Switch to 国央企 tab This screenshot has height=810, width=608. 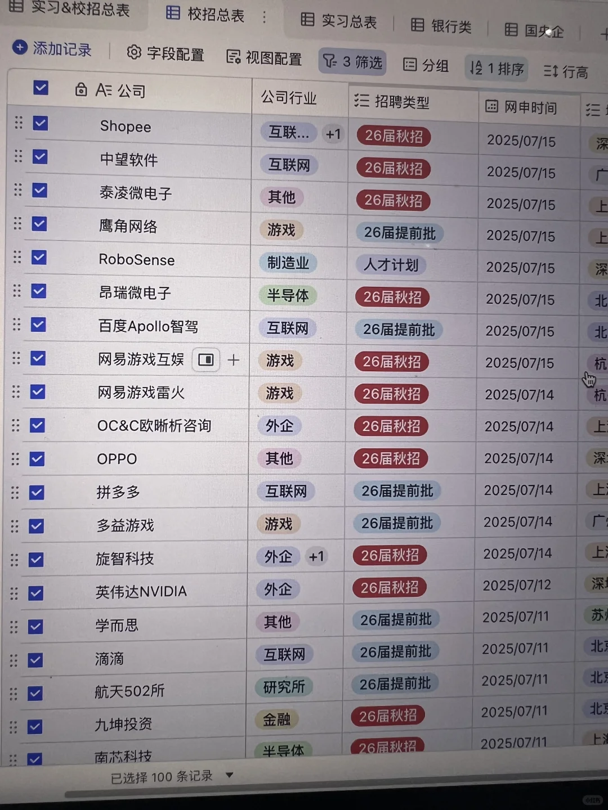[534, 30]
